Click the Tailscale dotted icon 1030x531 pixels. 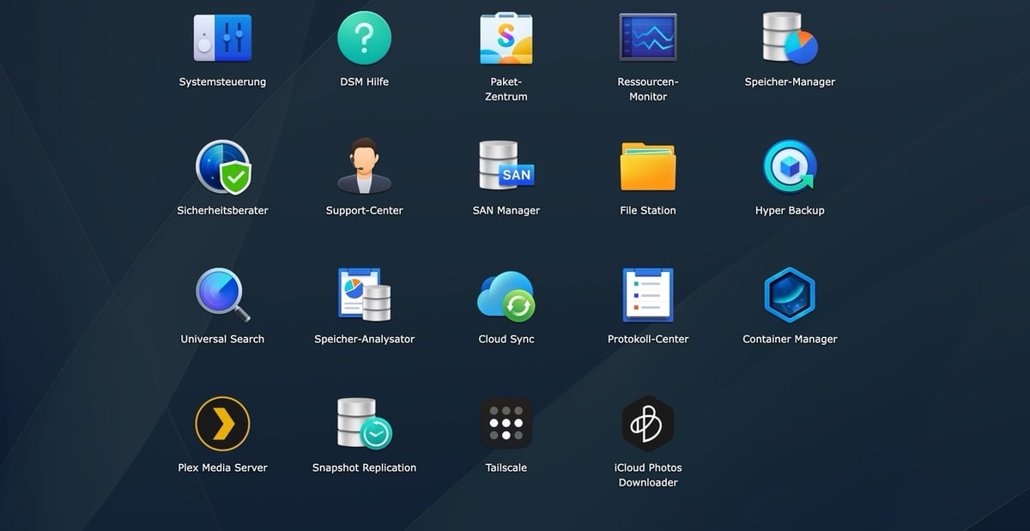[x=506, y=424]
